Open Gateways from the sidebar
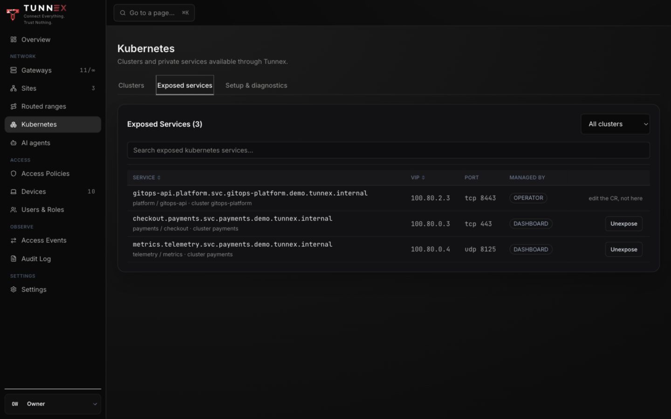This screenshot has height=419, width=671. 53,70
